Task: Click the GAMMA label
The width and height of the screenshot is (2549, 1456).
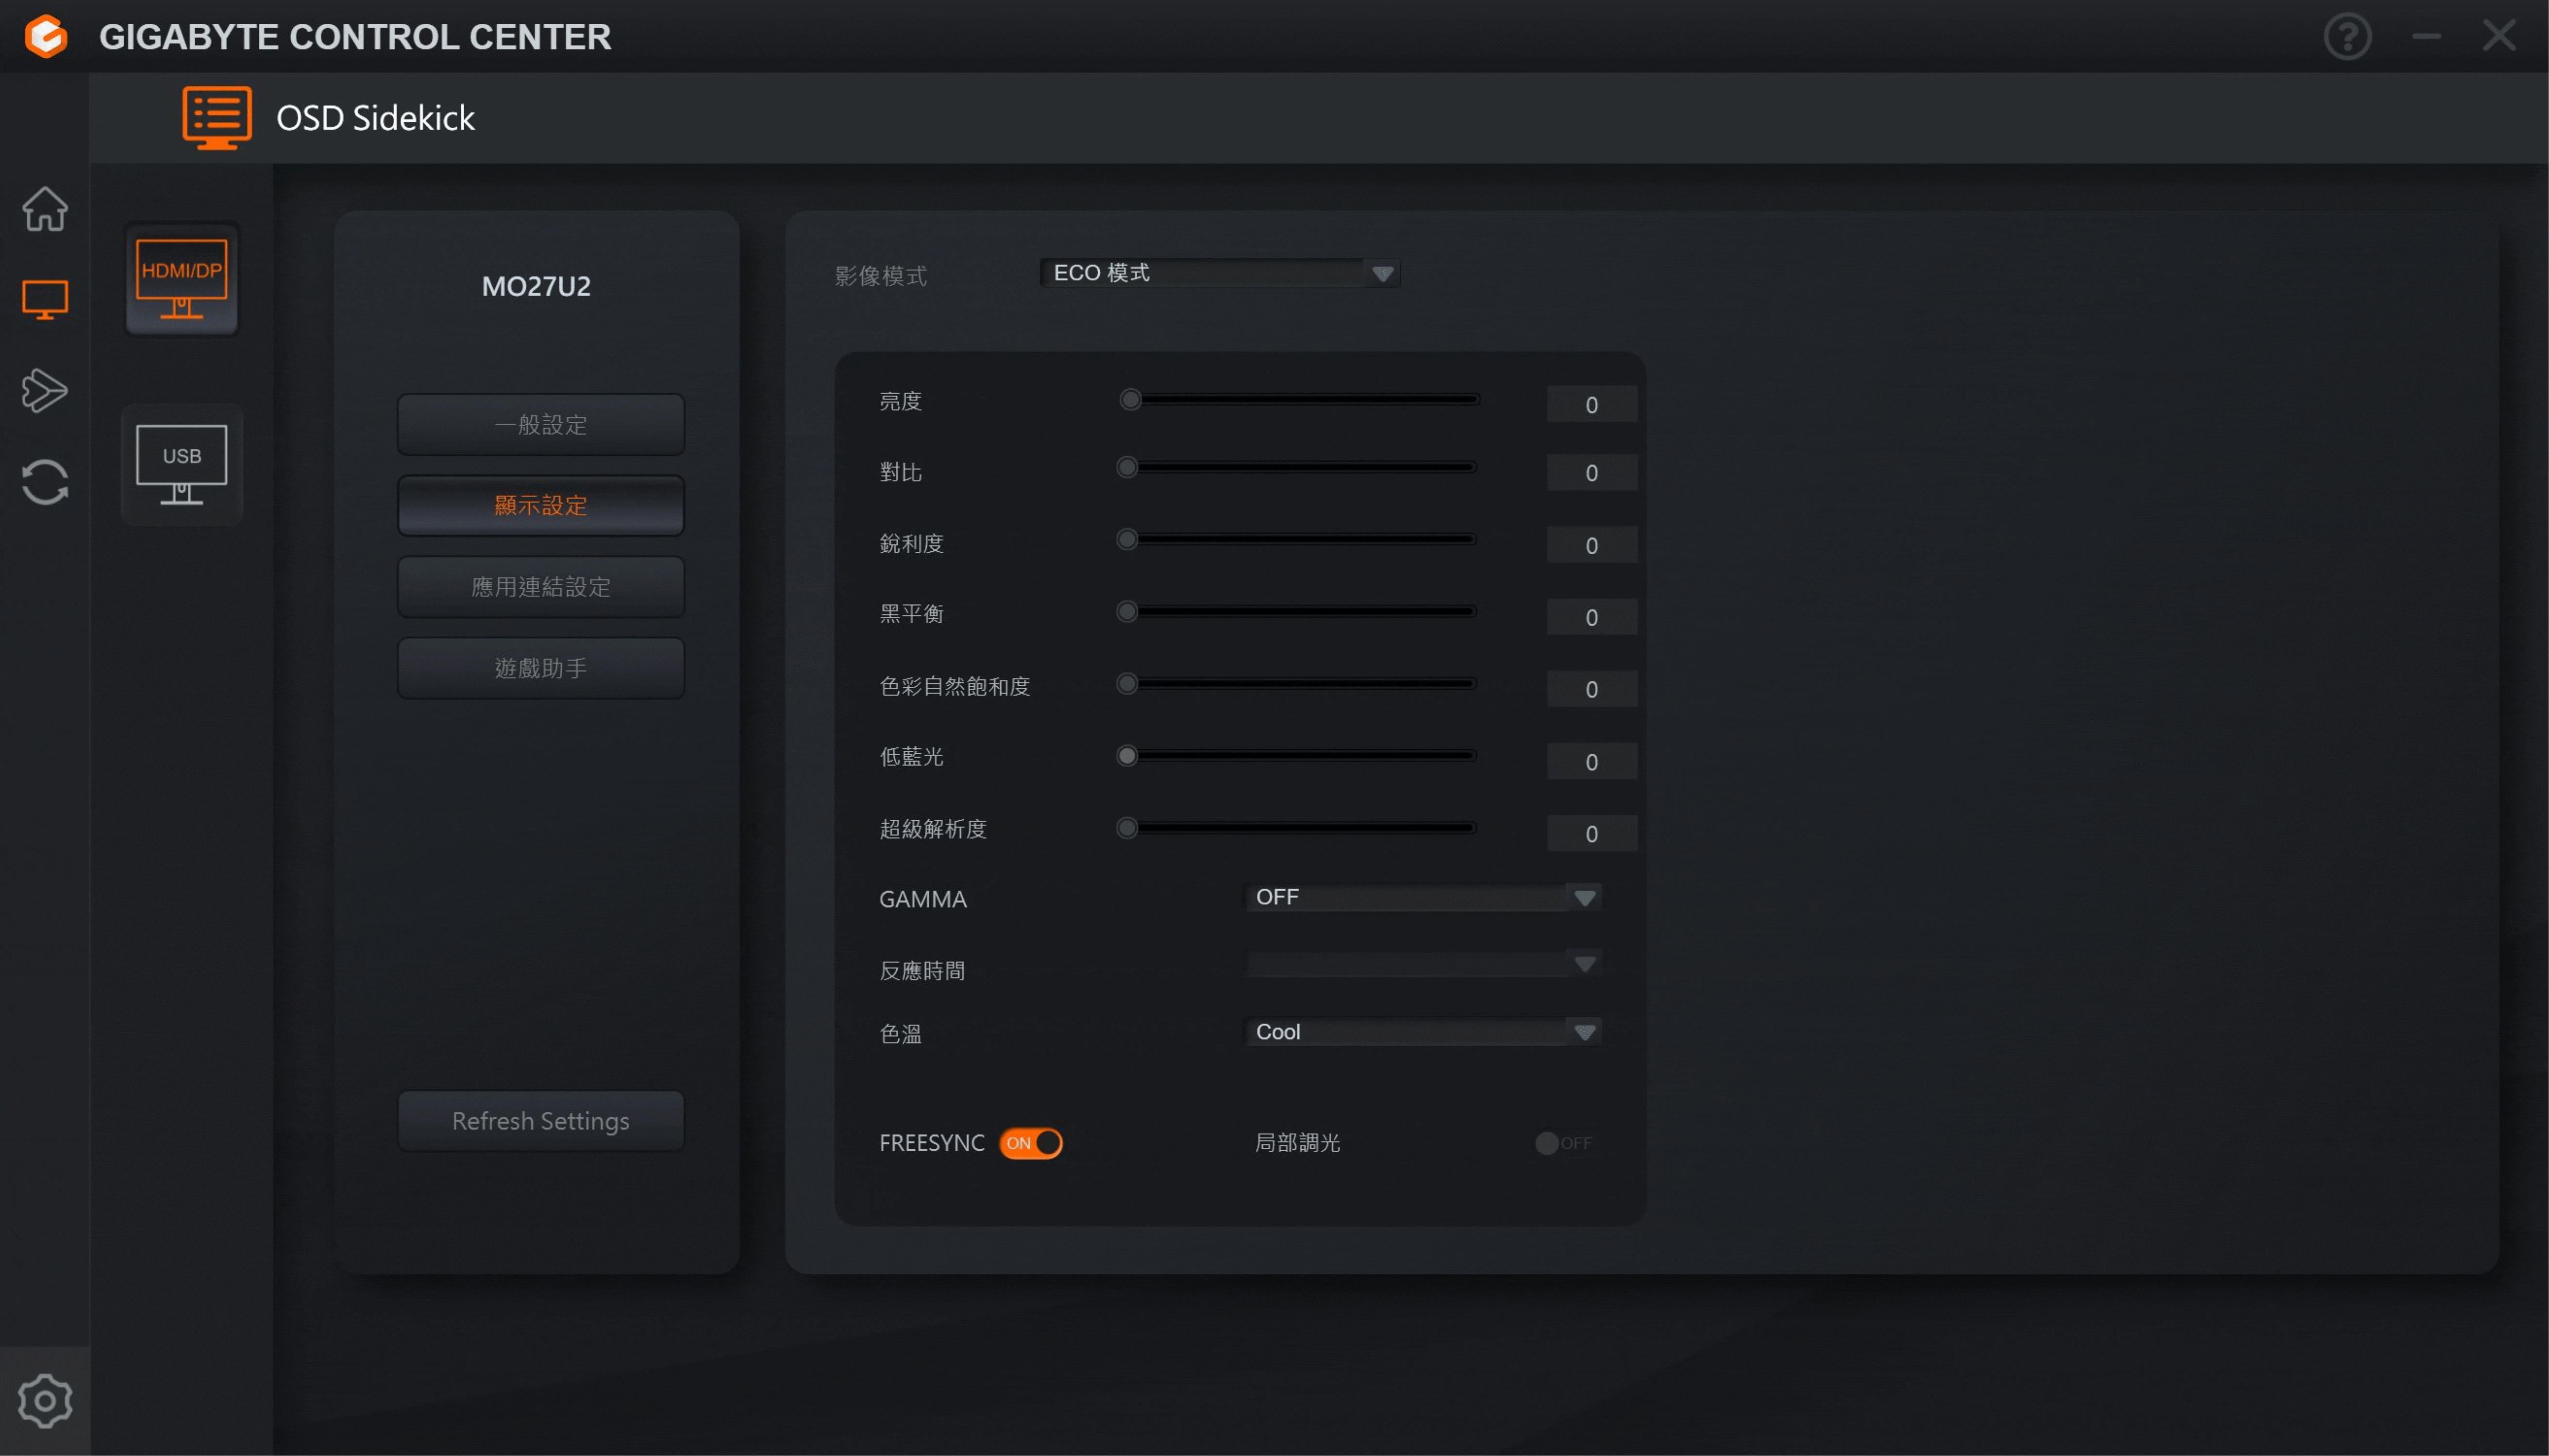Action: click(x=922, y=899)
